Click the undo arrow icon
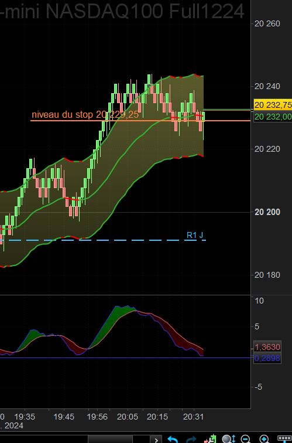 (173, 439)
